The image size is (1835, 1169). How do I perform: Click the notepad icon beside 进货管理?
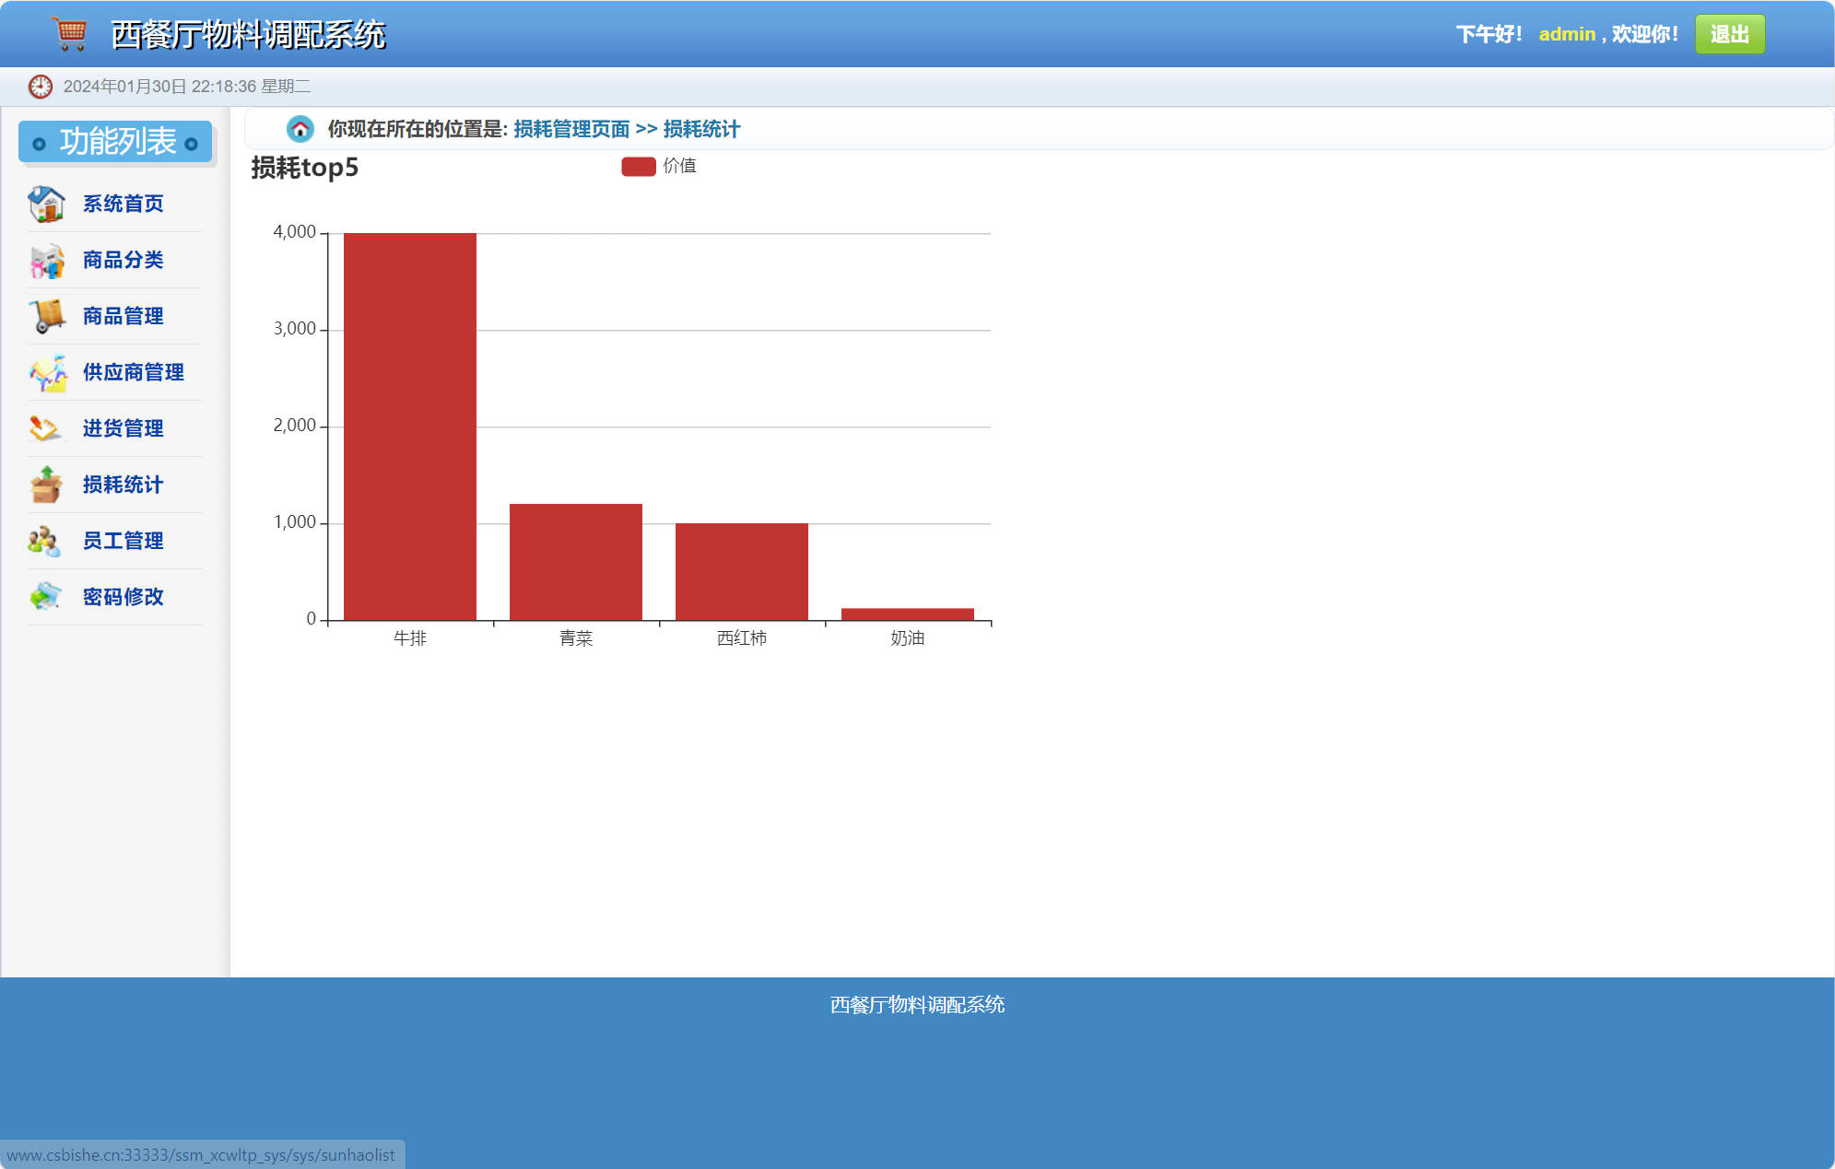click(x=46, y=428)
